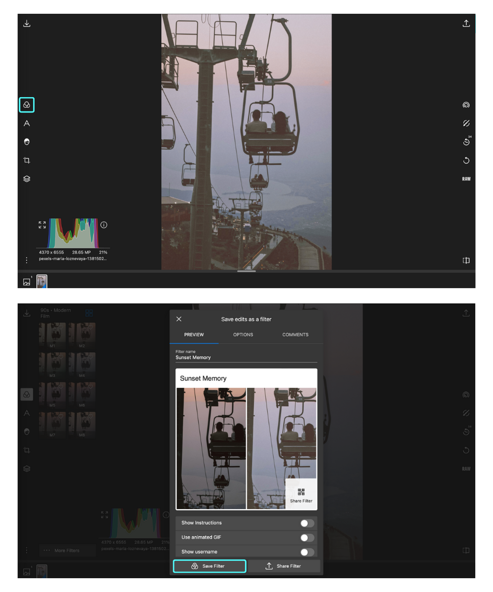Viewport: 493px width, 592px height.
Task: Select the M1 filter thumbnail
Action: click(x=52, y=335)
